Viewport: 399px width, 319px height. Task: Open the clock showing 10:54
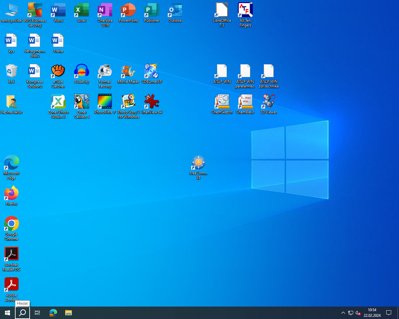(x=372, y=313)
